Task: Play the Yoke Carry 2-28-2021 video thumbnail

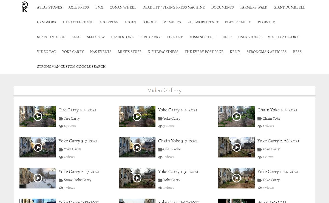Action: pyautogui.click(x=236, y=147)
